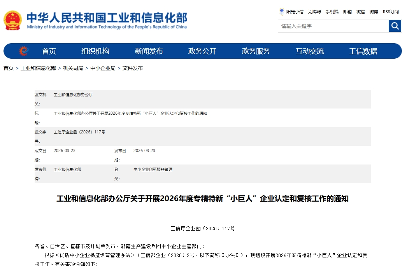
Task: Open the 互动交流 navigation menu
Action: click(309, 51)
